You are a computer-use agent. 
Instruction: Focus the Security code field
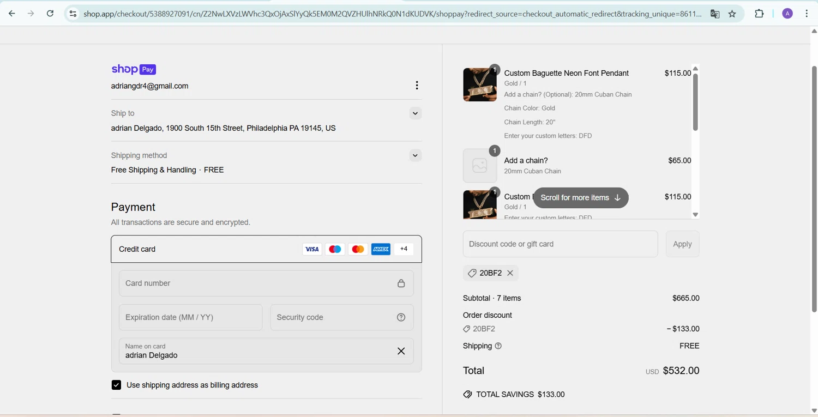342,317
